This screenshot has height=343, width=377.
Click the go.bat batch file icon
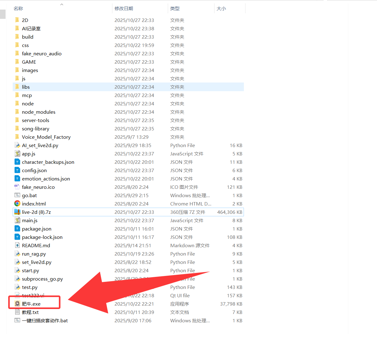(17, 195)
